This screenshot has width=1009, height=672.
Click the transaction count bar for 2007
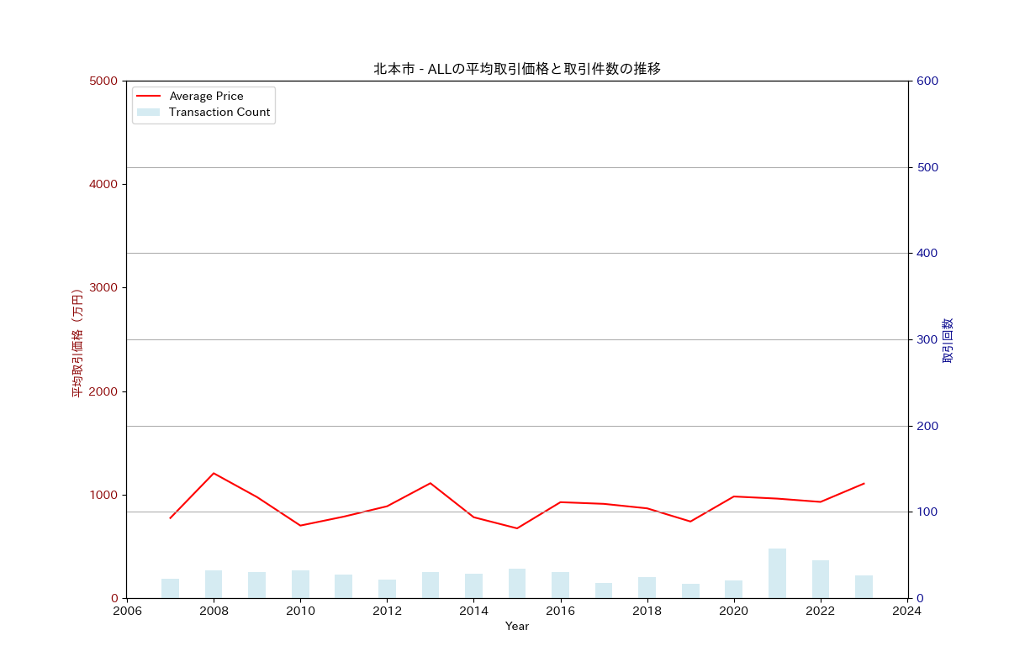tap(170, 589)
